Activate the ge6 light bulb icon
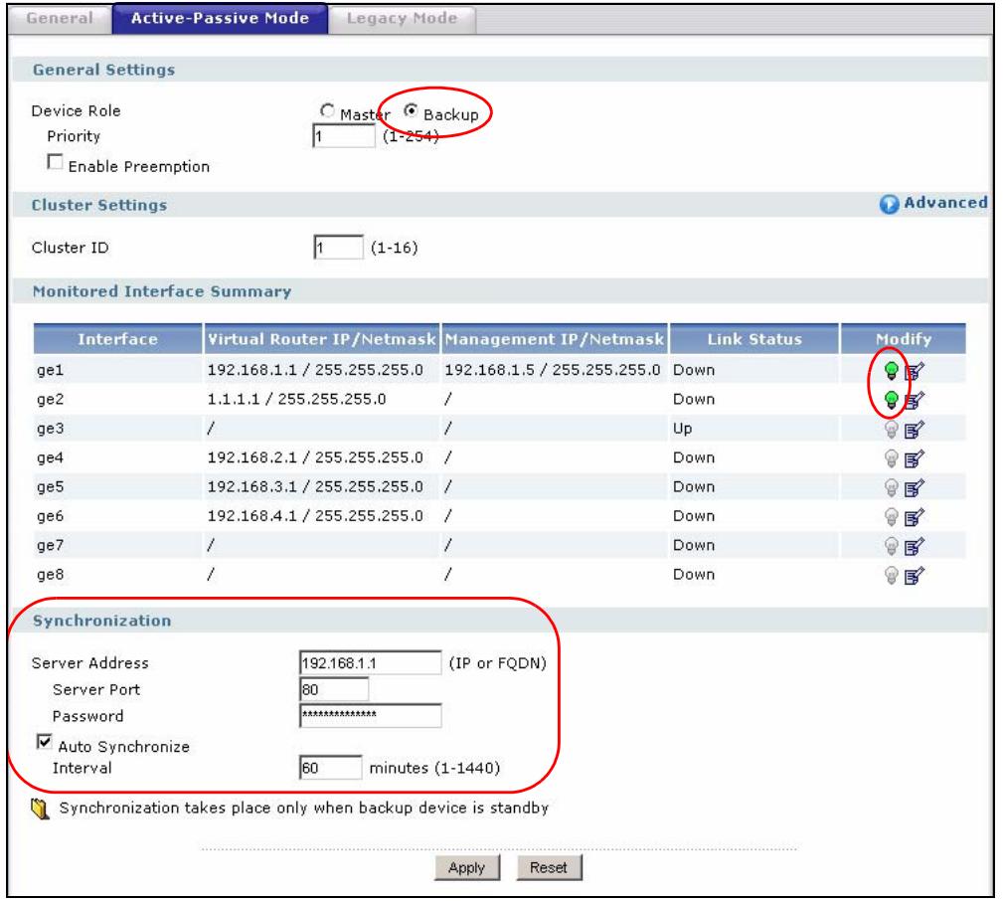Screen dimensions: 1003x901 (891, 517)
